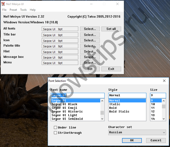Click the Palette title font field

pyautogui.click(x=60, y=46)
